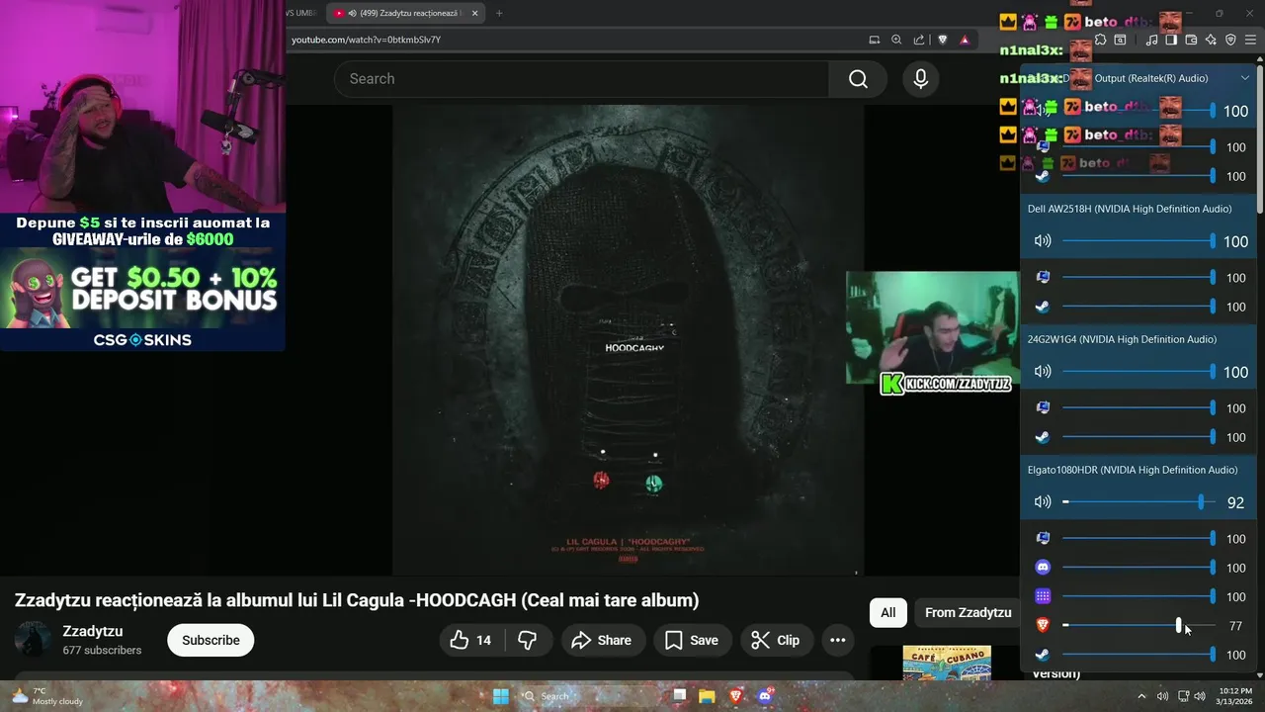
Task: Click the Dell AW2518H device label
Action: 1130,209
